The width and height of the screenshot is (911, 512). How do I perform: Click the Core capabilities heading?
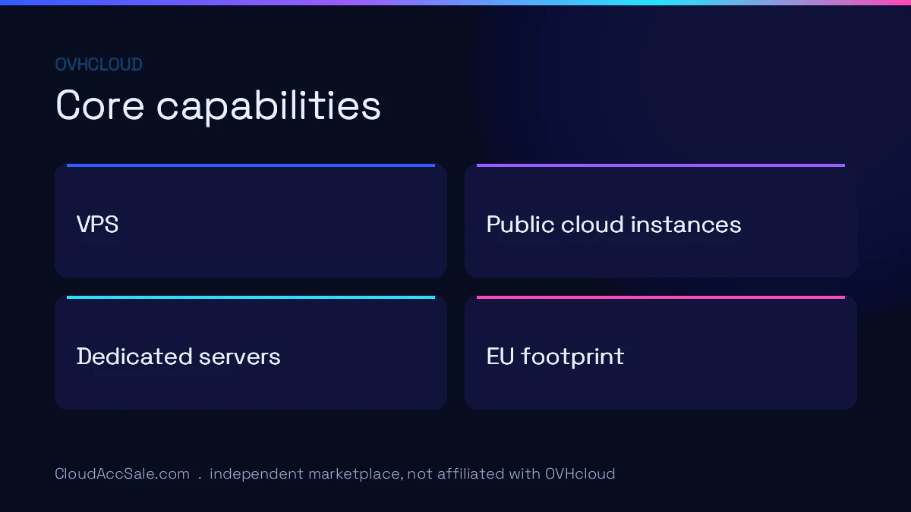(219, 105)
